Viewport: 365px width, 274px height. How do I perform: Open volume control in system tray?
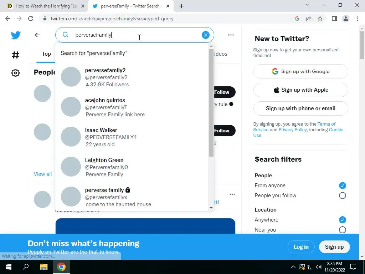(x=319, y=267)
